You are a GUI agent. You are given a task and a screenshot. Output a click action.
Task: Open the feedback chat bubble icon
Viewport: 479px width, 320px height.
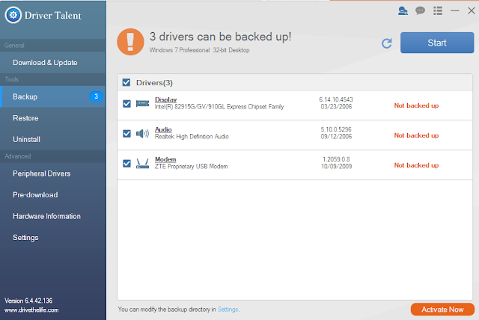420,11
